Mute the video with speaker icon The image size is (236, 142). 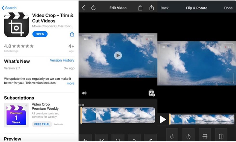[x=84, y=93]
